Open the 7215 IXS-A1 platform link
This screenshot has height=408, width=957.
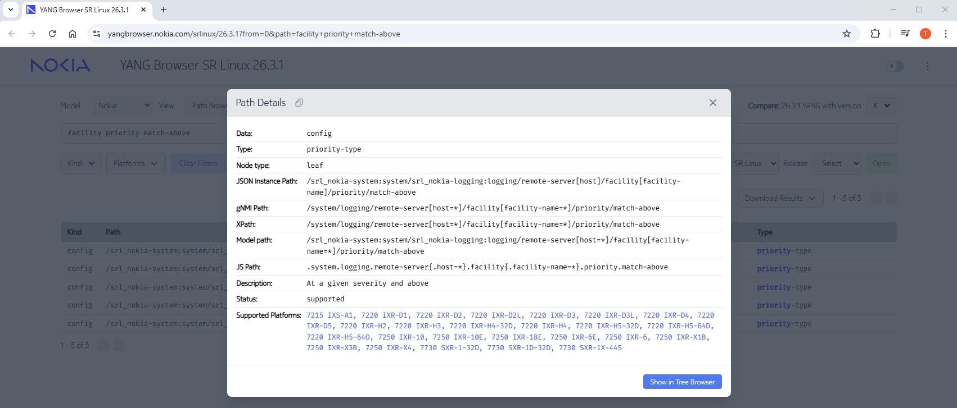click(329, 315)
